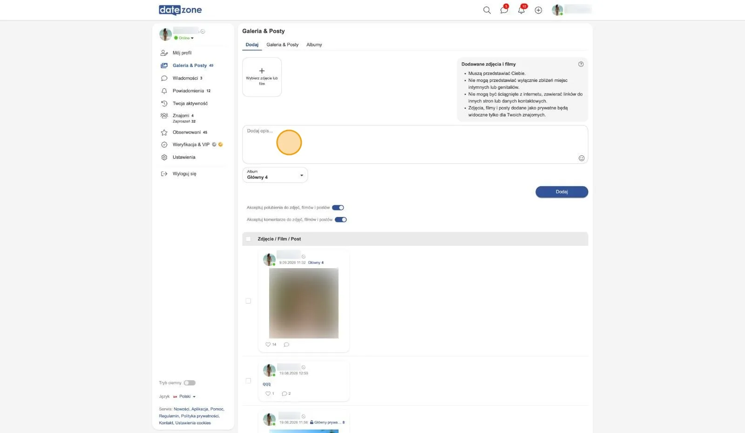
Task: Click the heart like icon with 14
Action: pyautogui.click(x=268, y=345)
